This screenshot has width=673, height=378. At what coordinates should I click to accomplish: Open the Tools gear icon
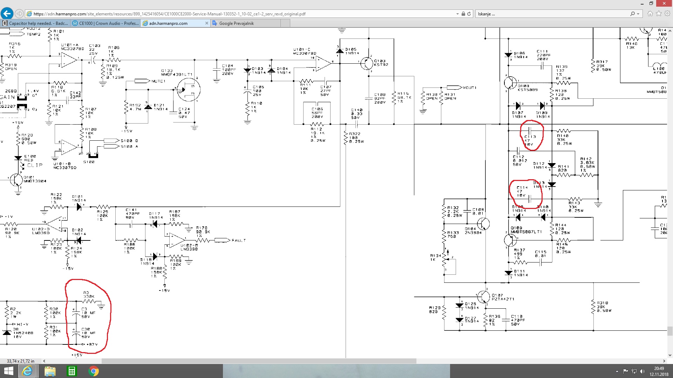[667, 14]
